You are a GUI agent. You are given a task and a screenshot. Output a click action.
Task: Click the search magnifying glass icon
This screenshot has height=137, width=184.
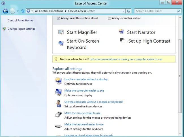point(178,11)
